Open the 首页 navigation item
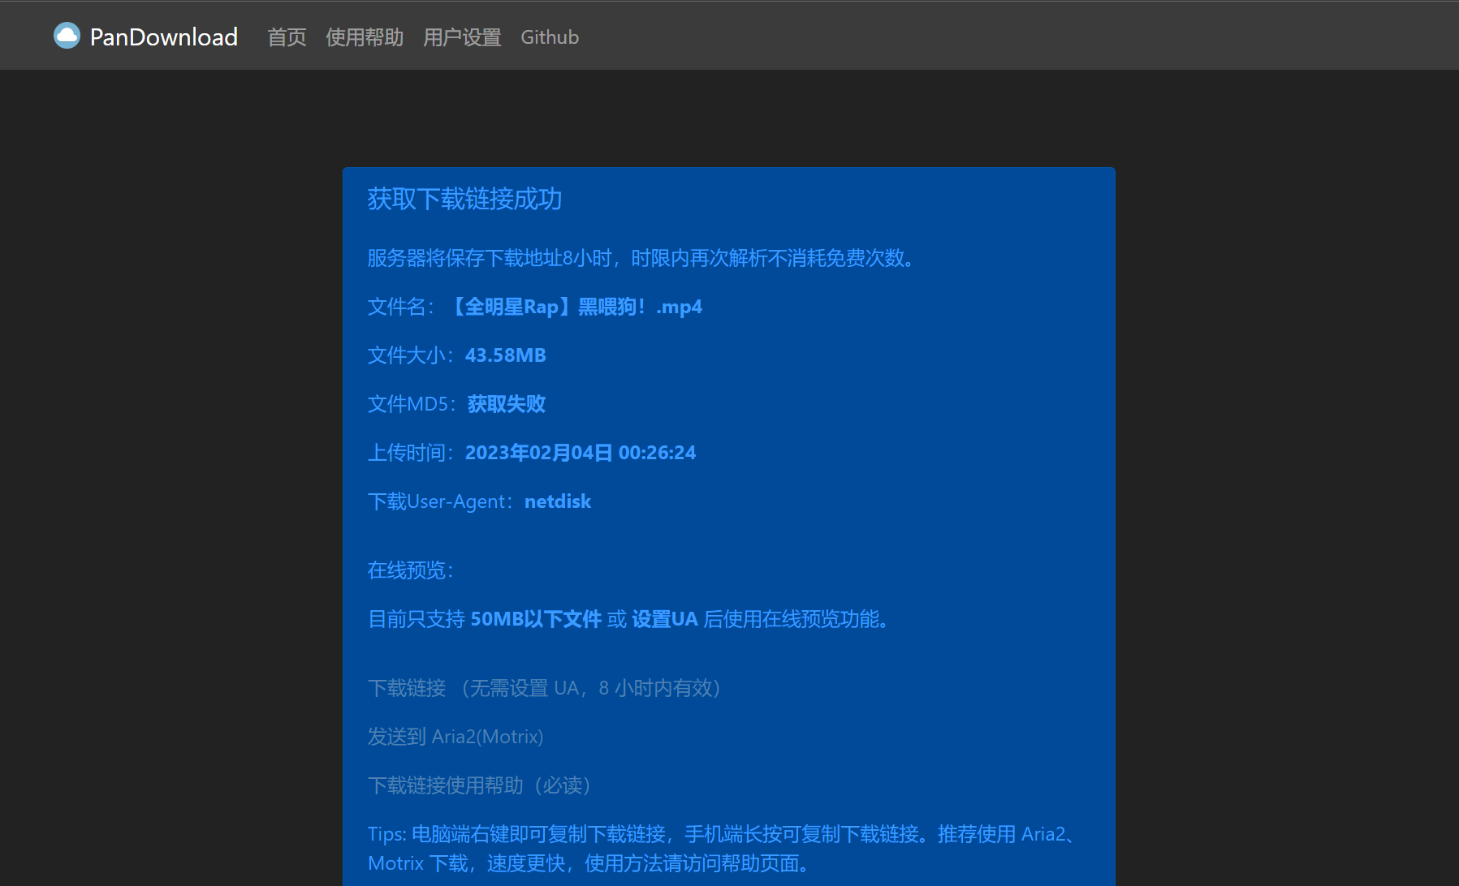This screenshot has width=1459, height=886. click(x=286, y=37)
